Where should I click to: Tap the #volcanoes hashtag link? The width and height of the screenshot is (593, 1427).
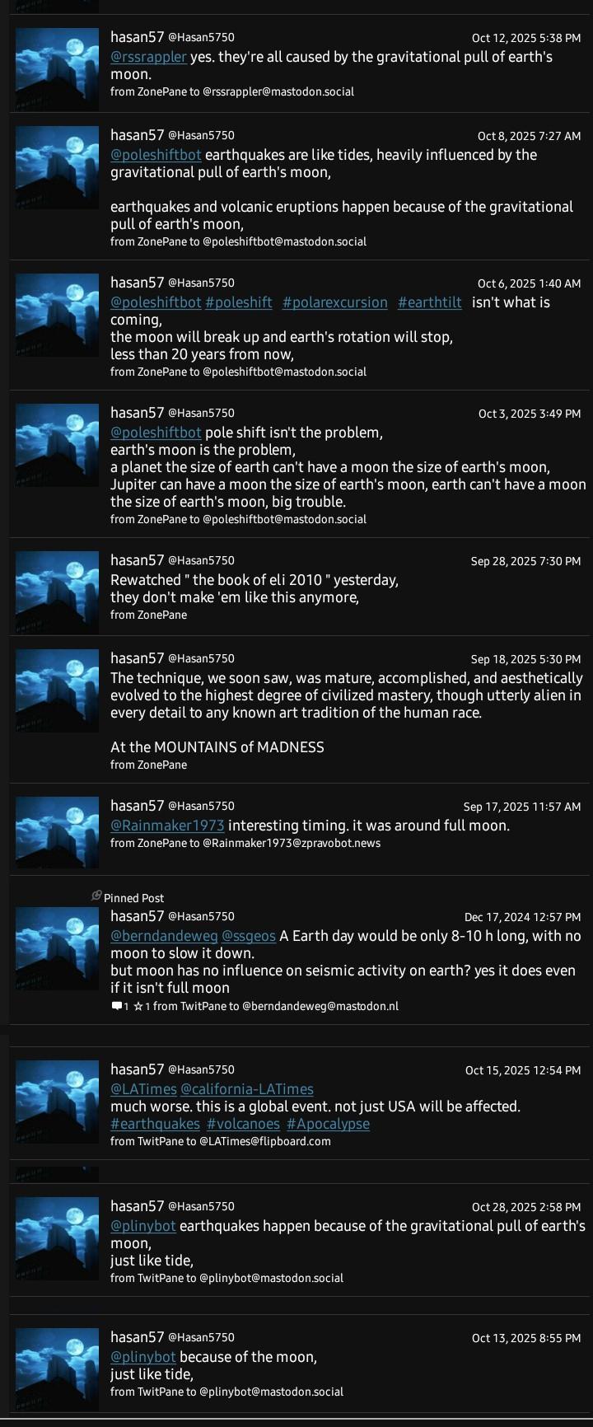243,1124
